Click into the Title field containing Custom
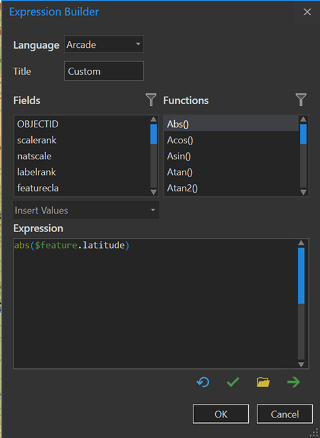The height and width of the screenshot is (438, 320). tap(104, 71)
